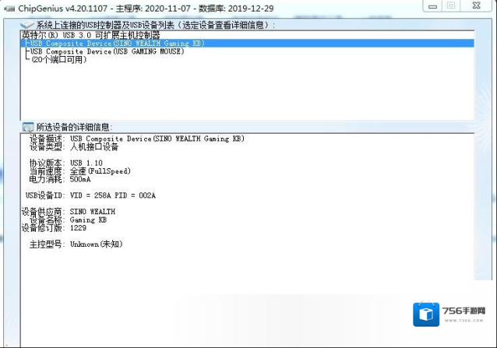Click the 设备供应商 SINO WEALTH line
497x348 pixels.
click(x=69, y=212)
